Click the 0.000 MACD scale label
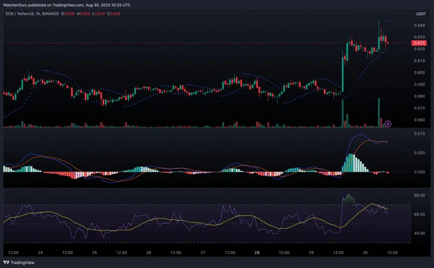The width and height of the screenshot is (434, 268). (x=419, y=172)
